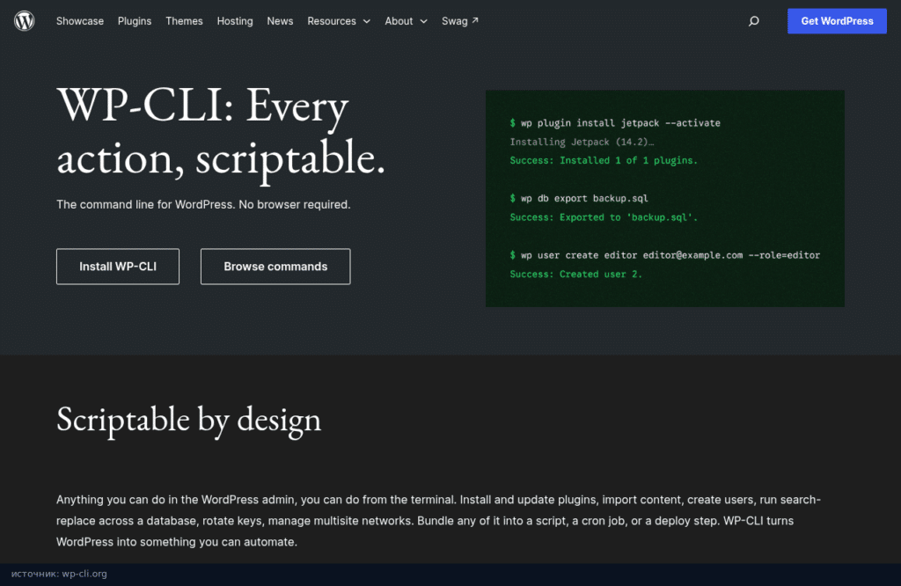This screenshot has width=901, height=586.
Task: Expand the About dropdown menu
Action: 406,21
